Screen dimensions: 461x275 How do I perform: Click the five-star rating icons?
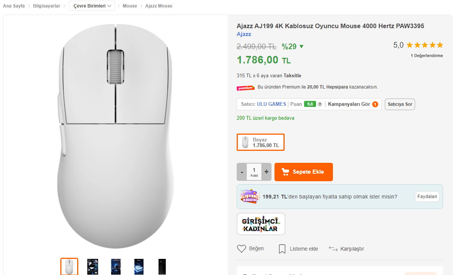[x=424, y=45]
